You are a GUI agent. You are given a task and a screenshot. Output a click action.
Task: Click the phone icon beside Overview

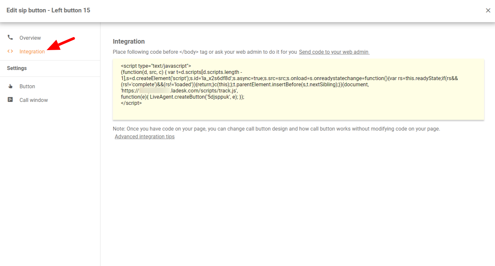pos(10,37)
